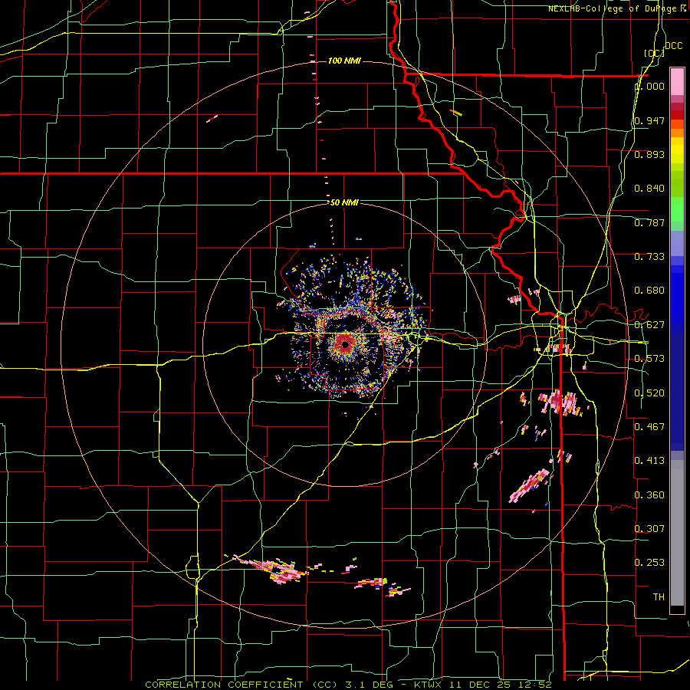The height and width of the screenshot is (690, 690).
Task: Click the 0.840 legend value
Action: pos(649,189)
